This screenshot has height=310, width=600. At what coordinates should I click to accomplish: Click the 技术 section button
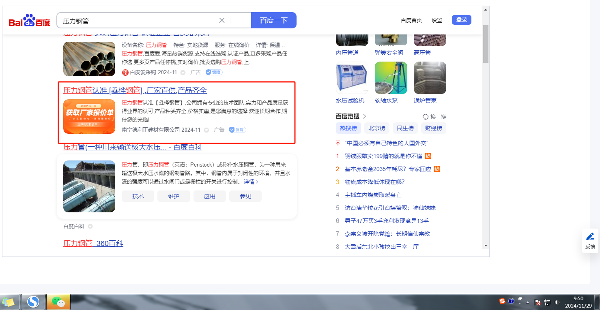pyautogui.click(x=138, y=196)
